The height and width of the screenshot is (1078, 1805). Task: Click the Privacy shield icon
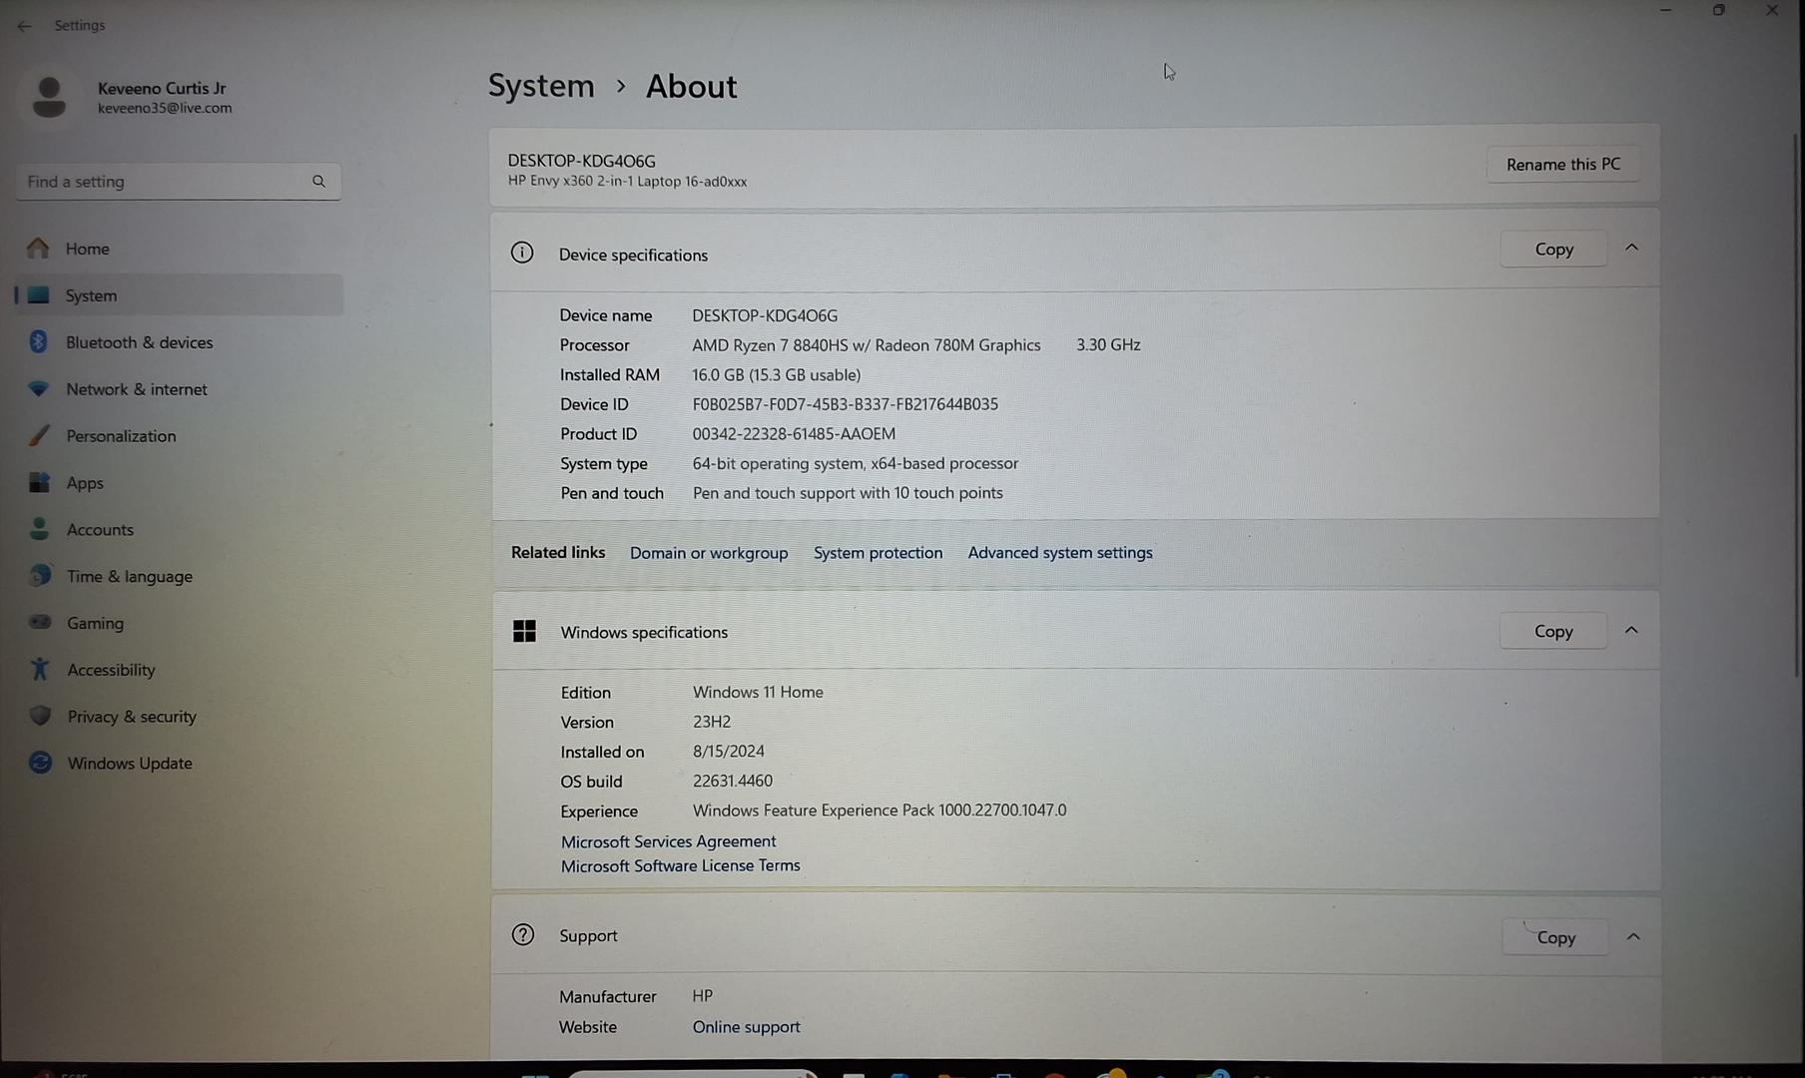pos(40,716)
